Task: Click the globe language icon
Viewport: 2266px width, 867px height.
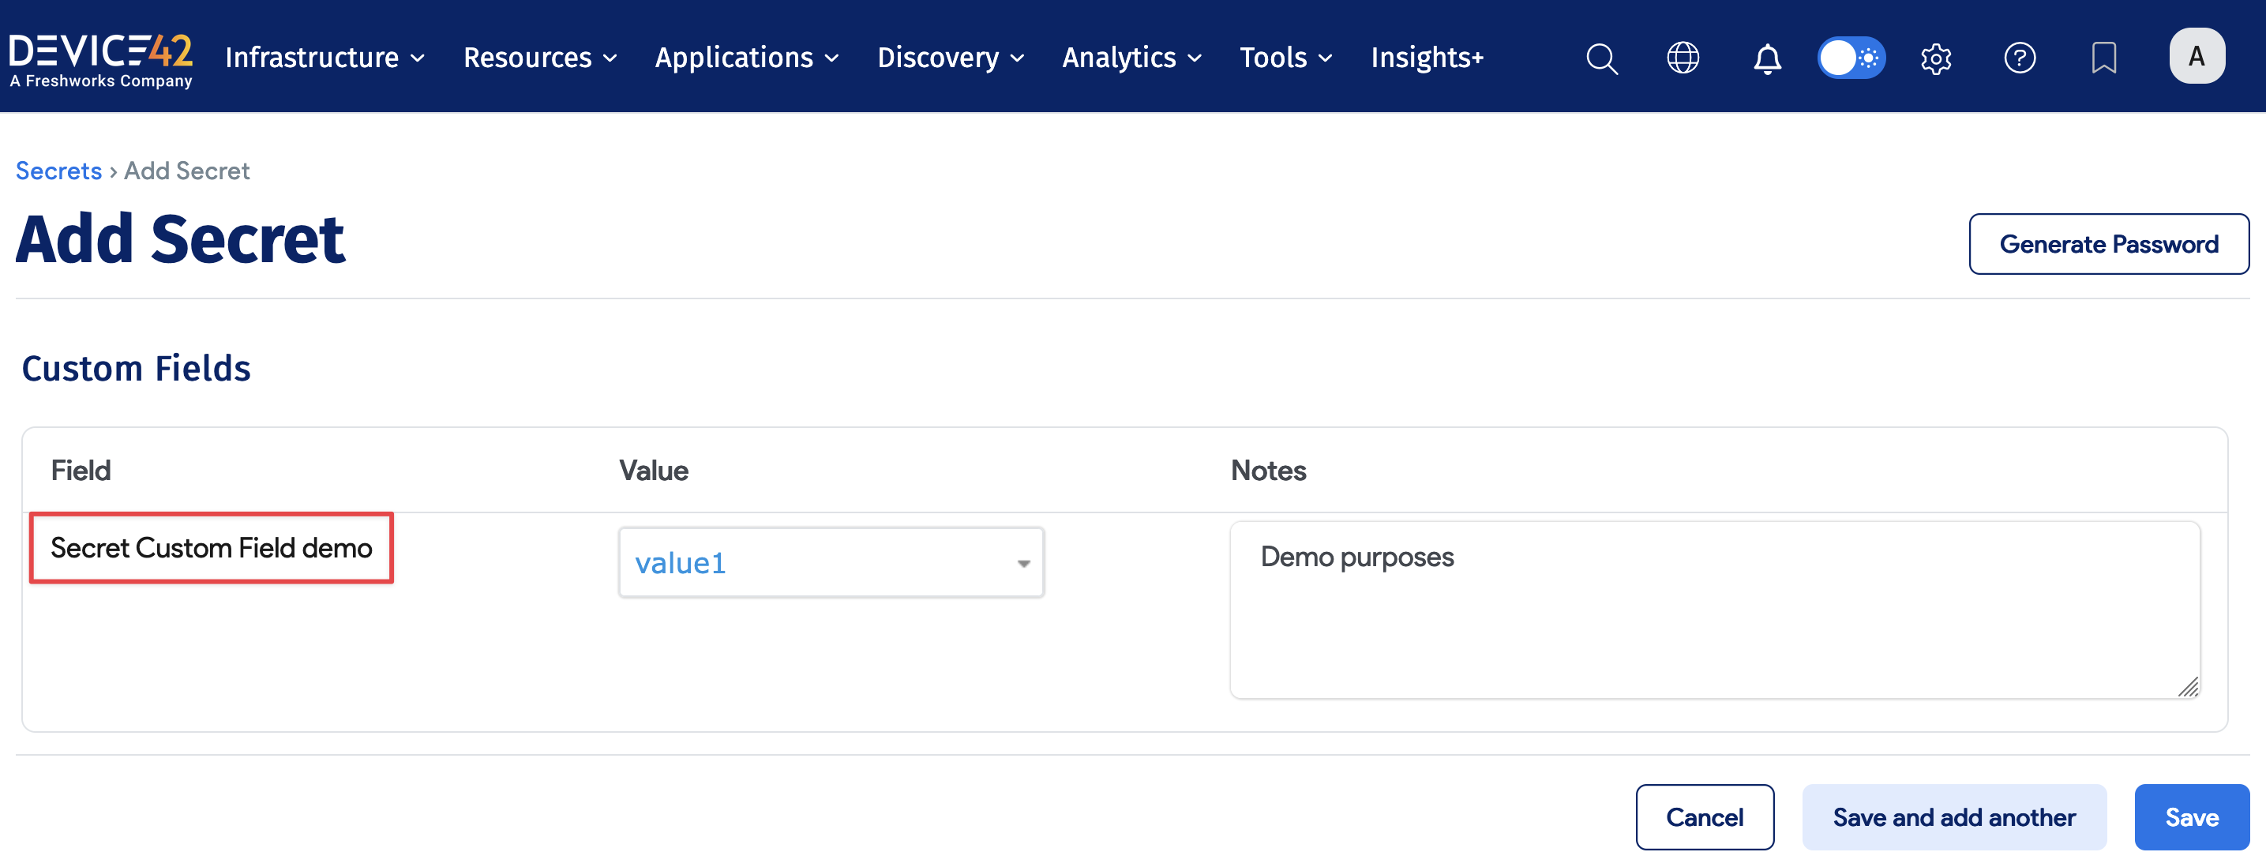Action: pos(1683,58)
